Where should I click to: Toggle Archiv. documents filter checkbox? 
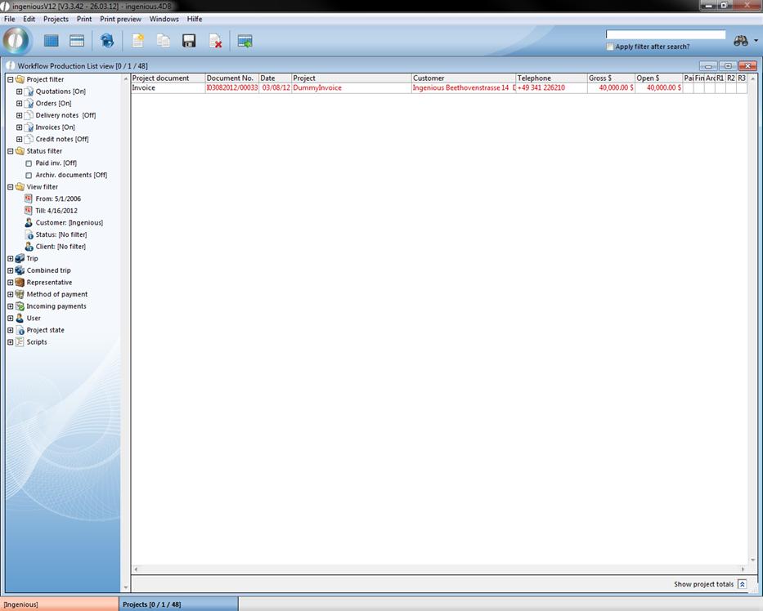tap(29, 175)
